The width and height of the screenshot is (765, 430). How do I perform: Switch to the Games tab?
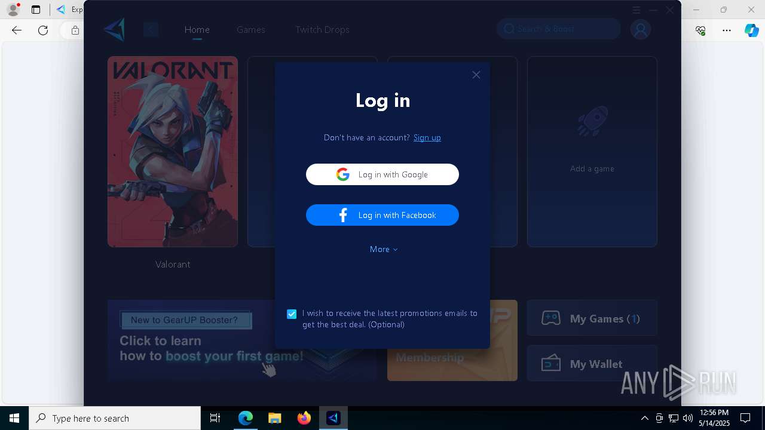(251, 29)
